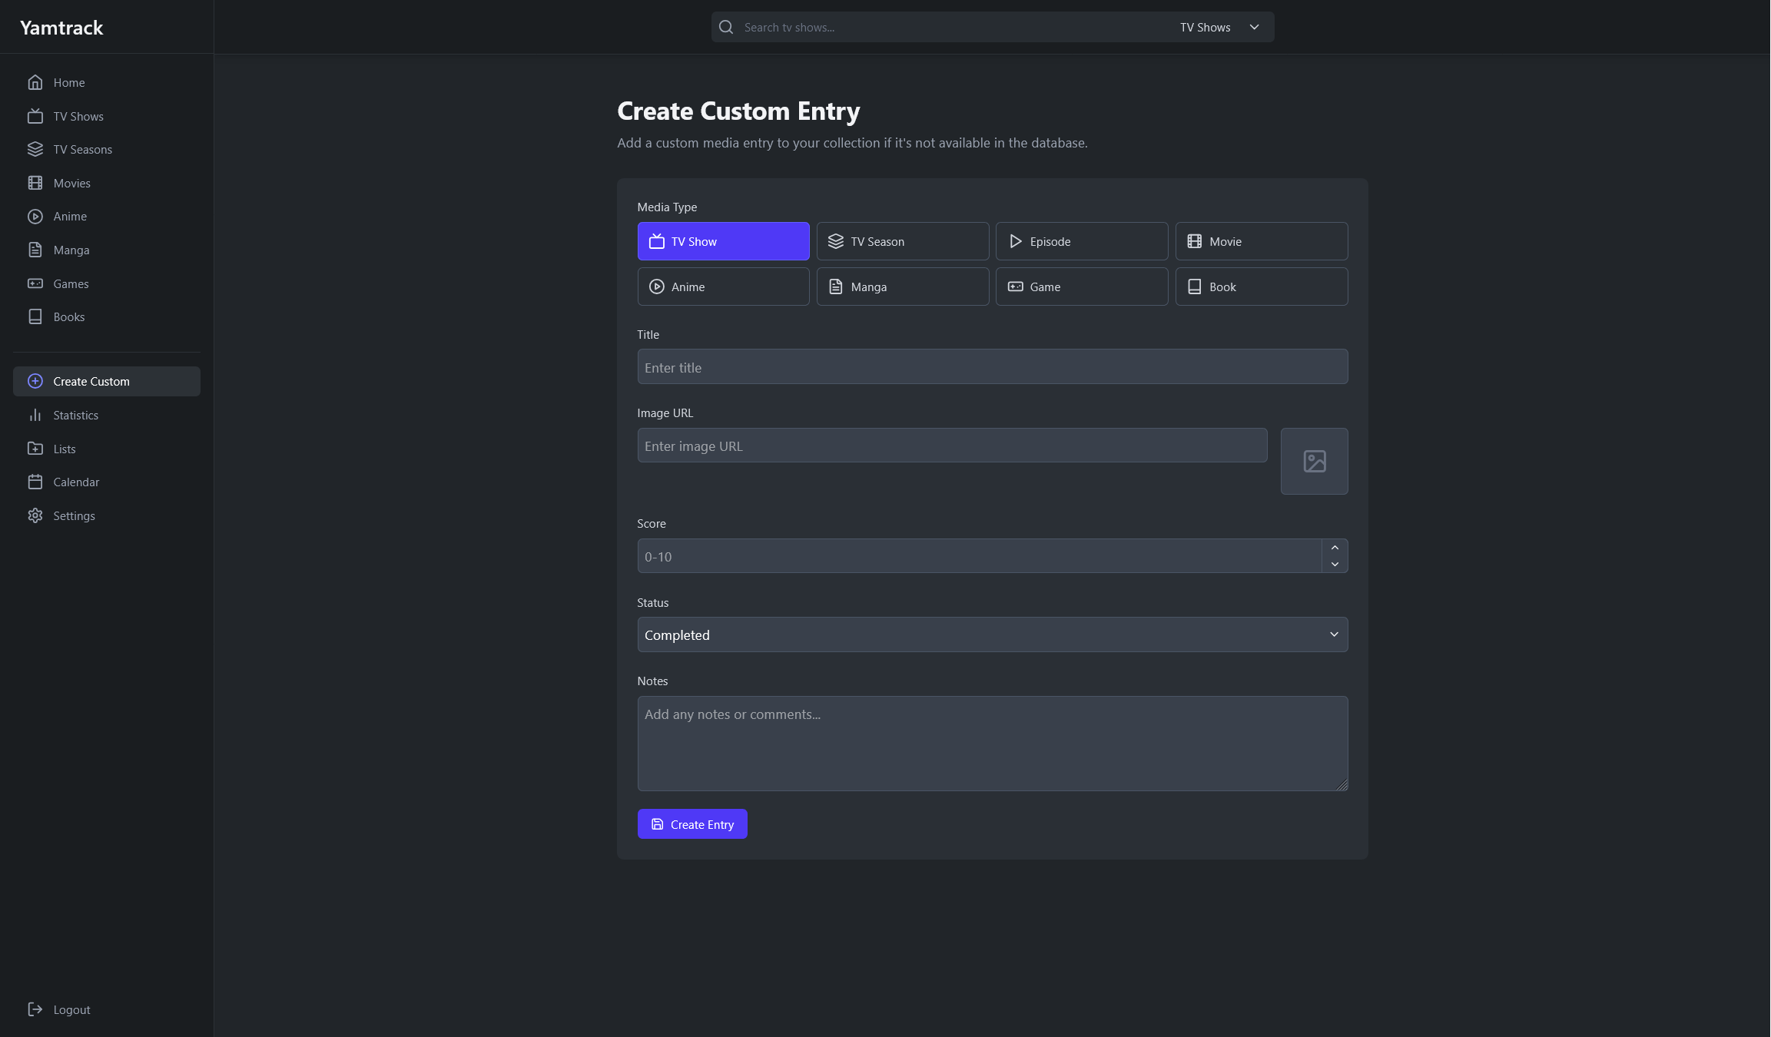Focus the Enter title input field
Viewport: 1771px width, 1037px height.
point(992,367)
